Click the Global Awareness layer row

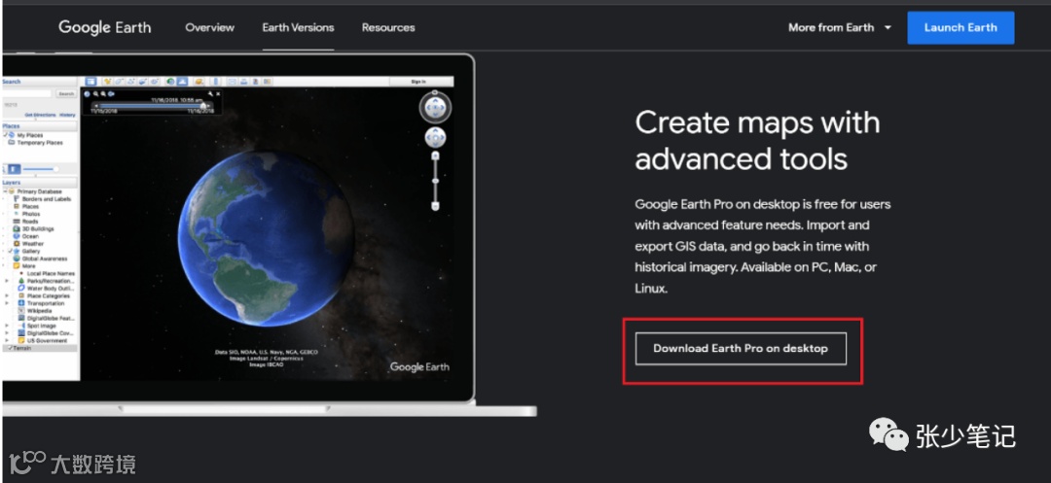40,259
